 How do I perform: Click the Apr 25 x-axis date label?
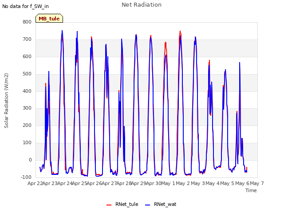point(79,183)
